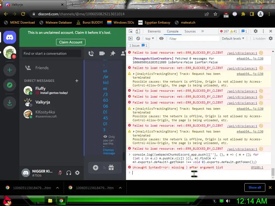Open second download item chevron menu

click(120, 188)
